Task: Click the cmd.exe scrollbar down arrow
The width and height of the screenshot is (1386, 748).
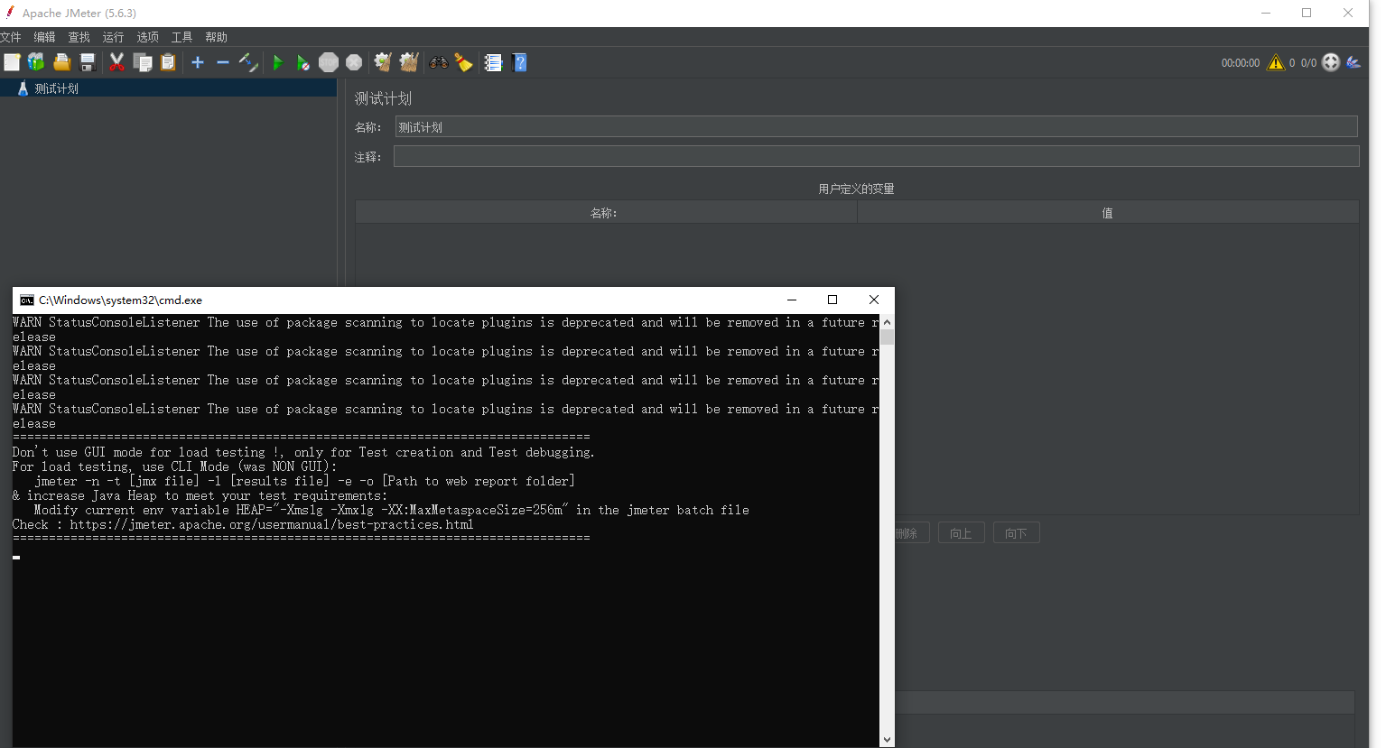Action: click(x=887, y=740)
